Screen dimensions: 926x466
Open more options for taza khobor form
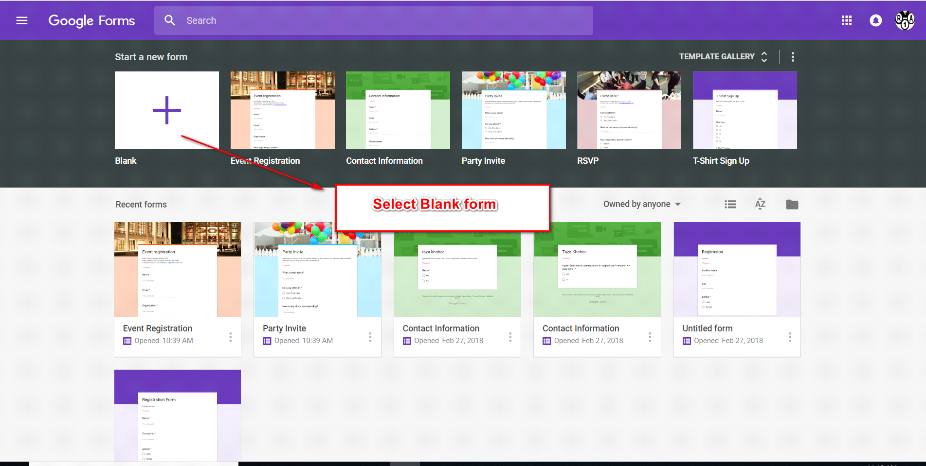pyautogui.click(x=510, y=337)
